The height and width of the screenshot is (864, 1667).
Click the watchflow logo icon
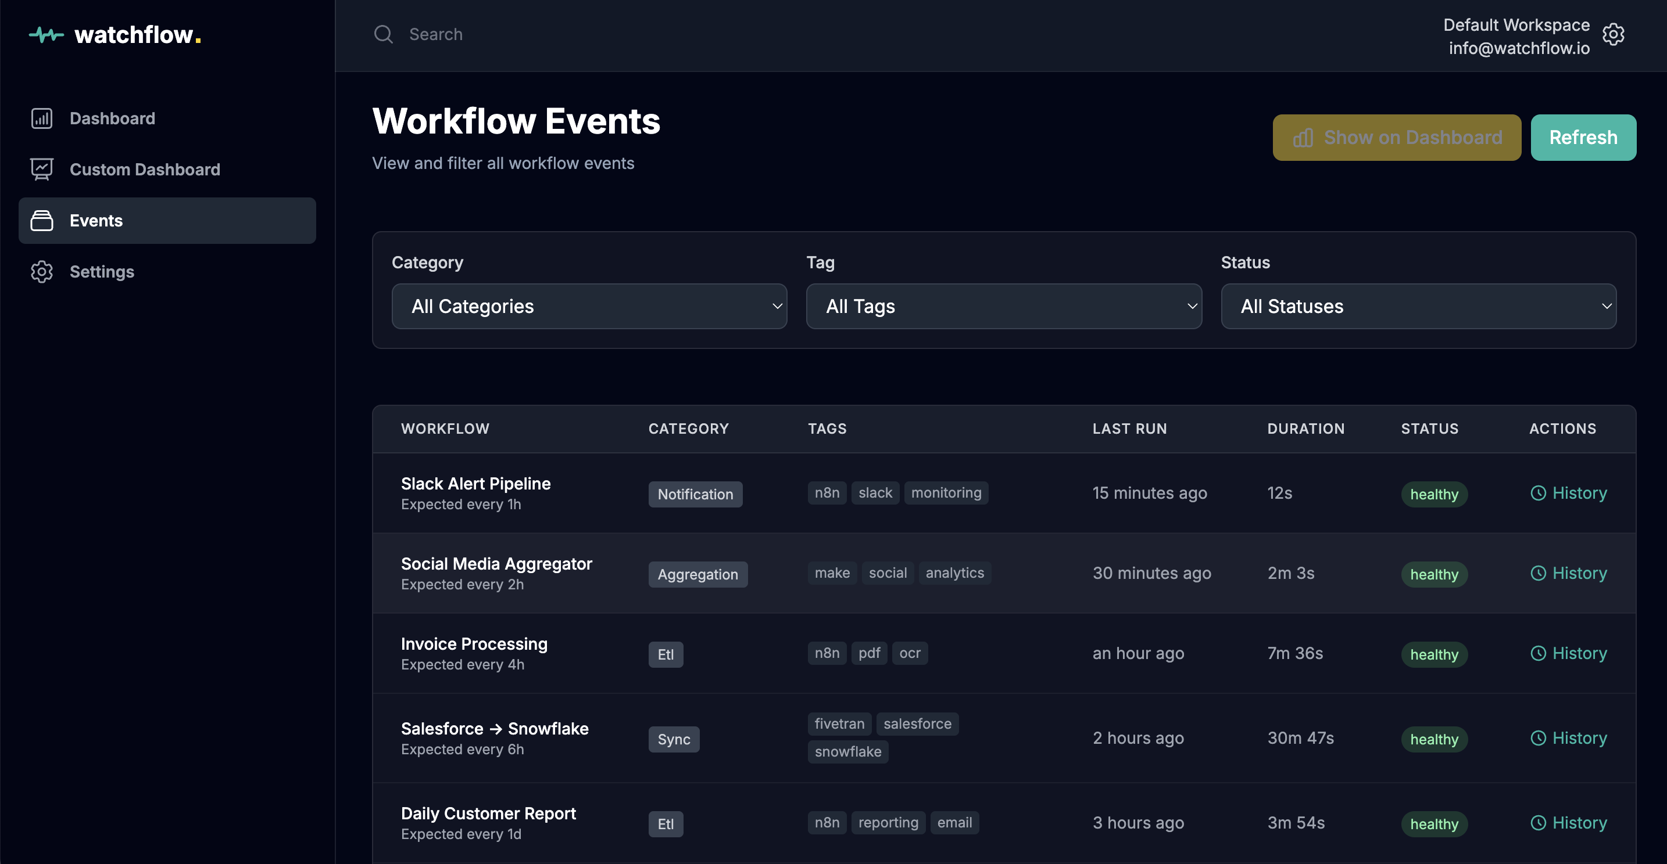click(45, 34)
